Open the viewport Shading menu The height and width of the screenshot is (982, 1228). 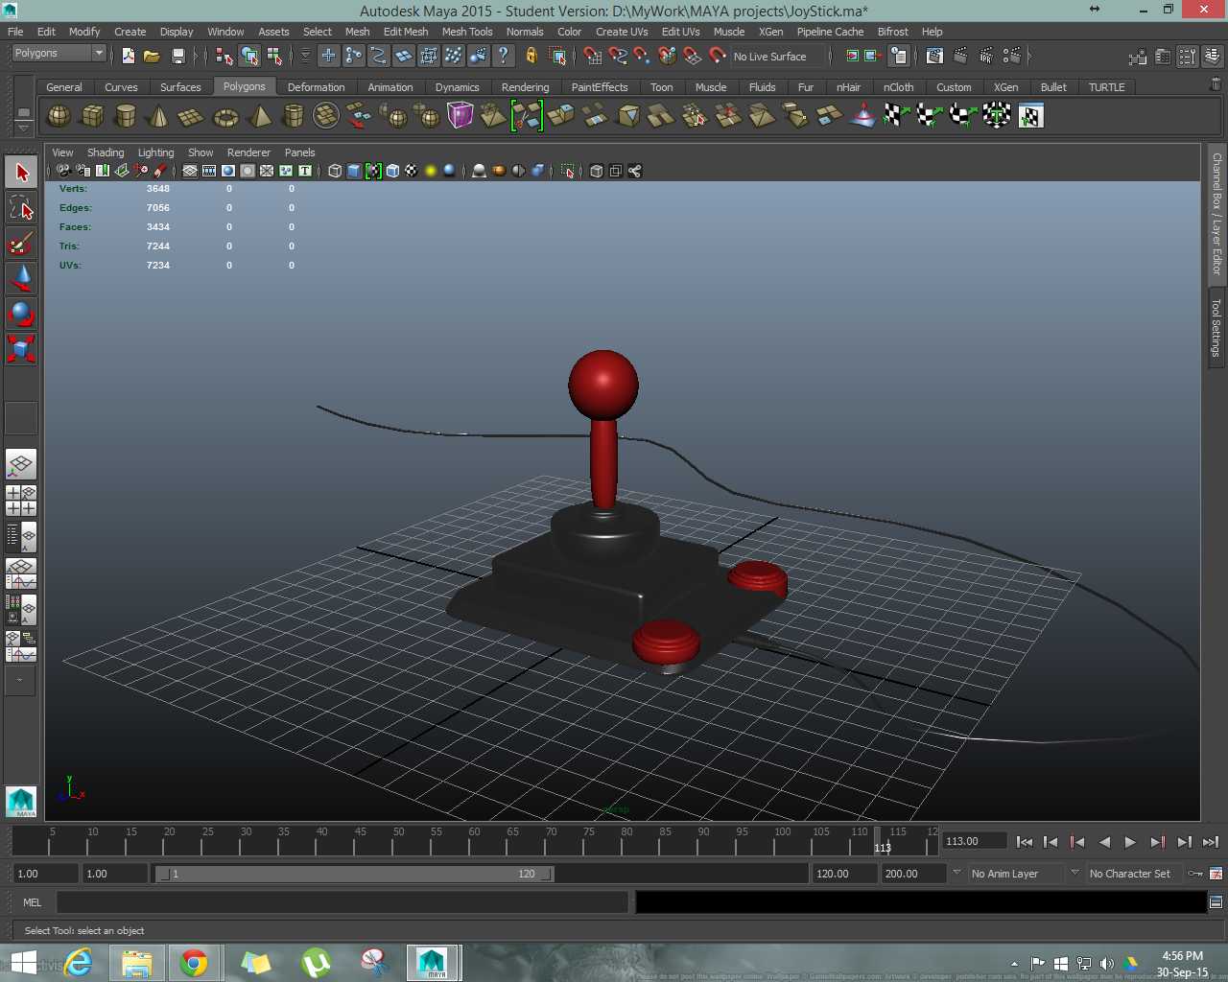106,152
